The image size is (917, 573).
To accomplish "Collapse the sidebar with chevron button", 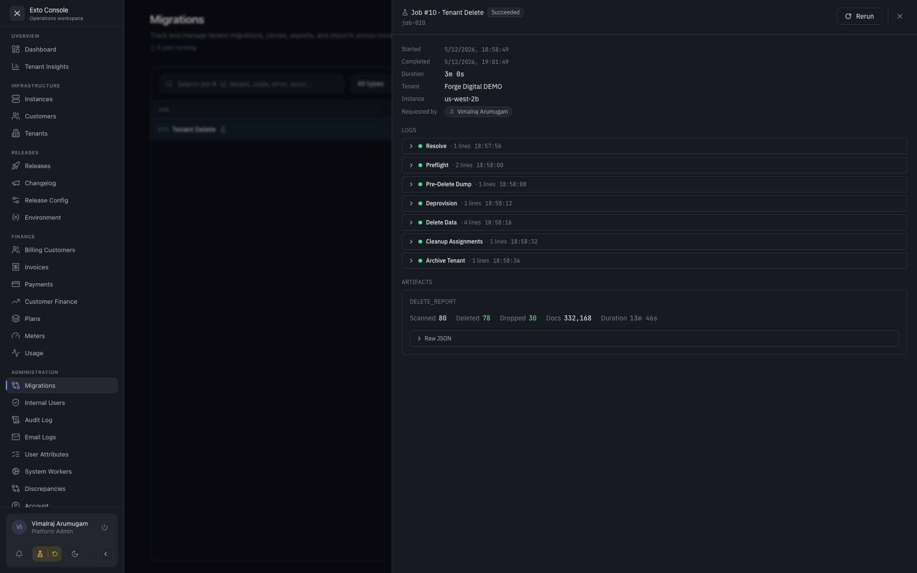I will (106, 554).
